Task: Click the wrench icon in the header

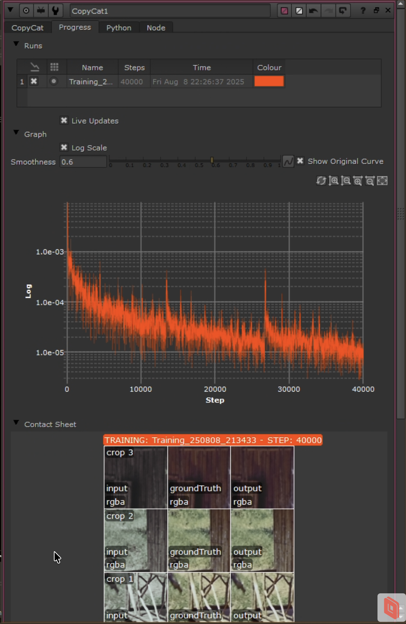Action: point(55,11)
